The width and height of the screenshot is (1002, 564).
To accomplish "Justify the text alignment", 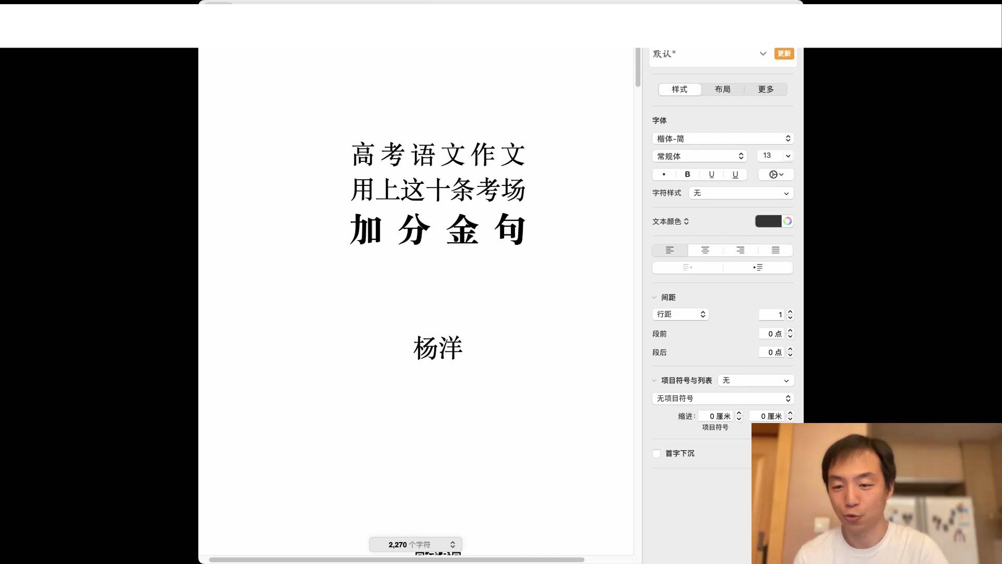I will [776, 250].
